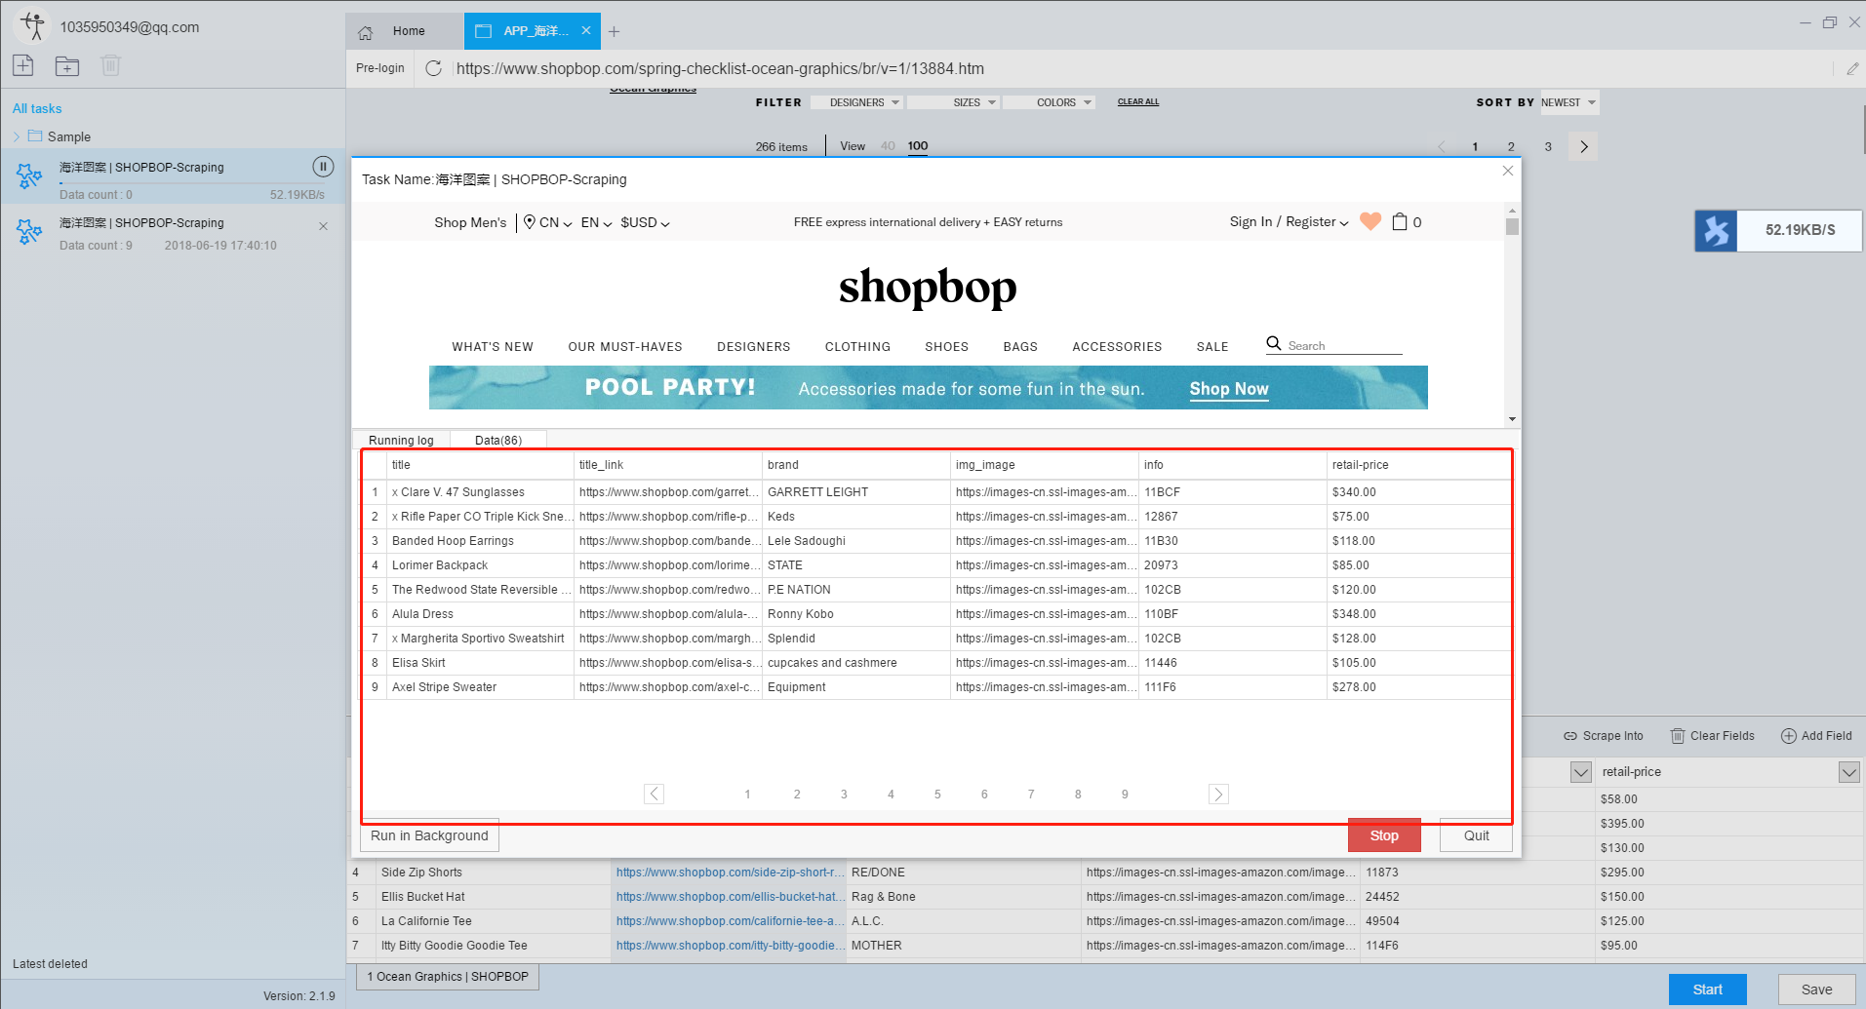Click the Save button
The height and width of the screenshot is (1009, 1866).
click(x=1816, y=990)
